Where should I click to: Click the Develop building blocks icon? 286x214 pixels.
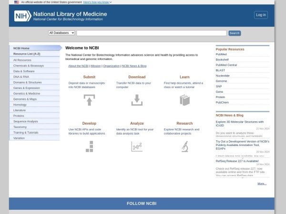click(89, 146)
